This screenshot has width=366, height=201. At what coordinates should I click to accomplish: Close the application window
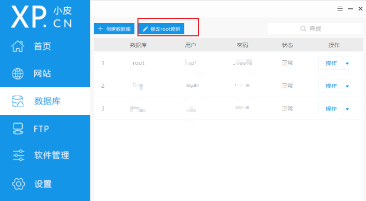pyautogui.click(x=360, y=9)
